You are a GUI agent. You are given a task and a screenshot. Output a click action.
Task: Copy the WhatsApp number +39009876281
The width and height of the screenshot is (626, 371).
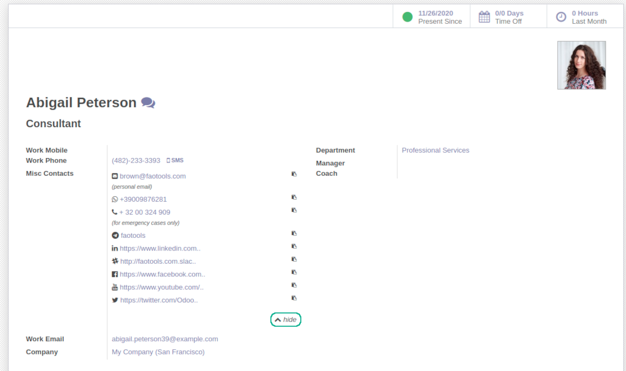coord(294,197)
